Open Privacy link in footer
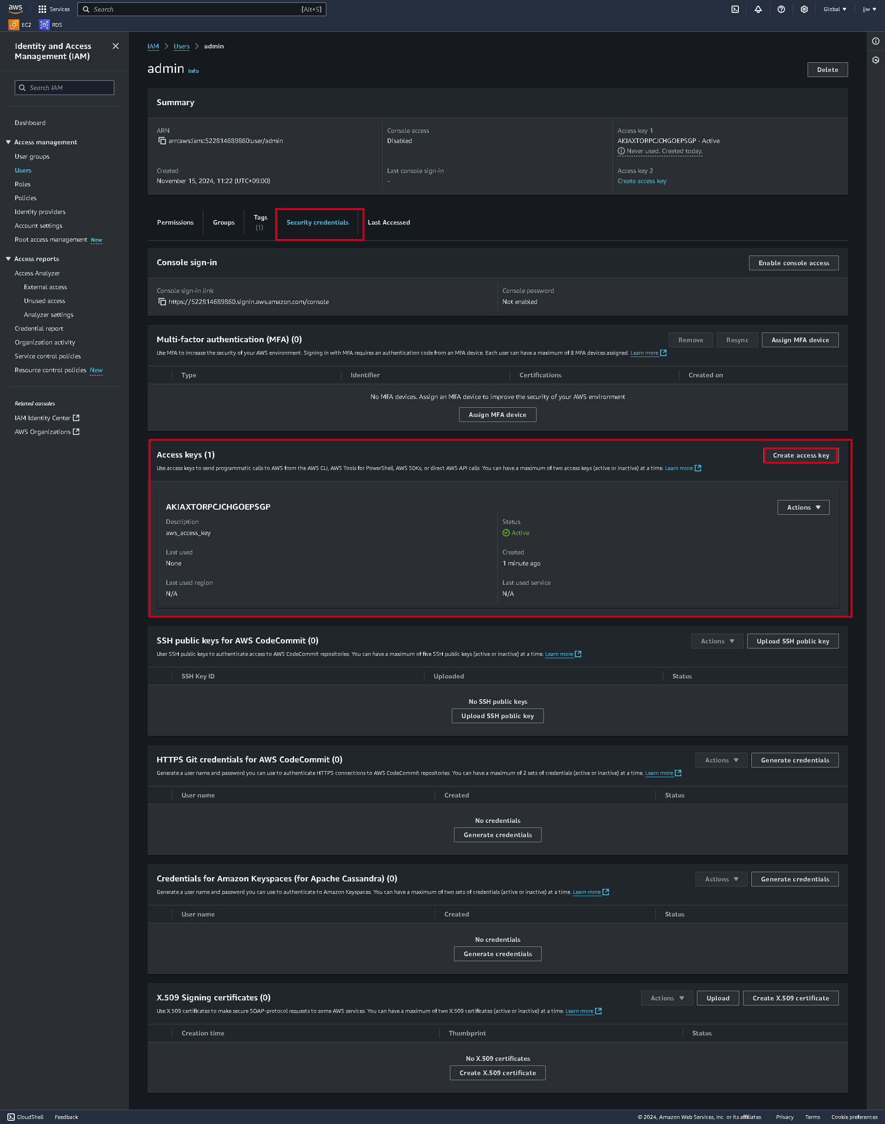Screen dimensions: 885x1124 point(785,1117)
